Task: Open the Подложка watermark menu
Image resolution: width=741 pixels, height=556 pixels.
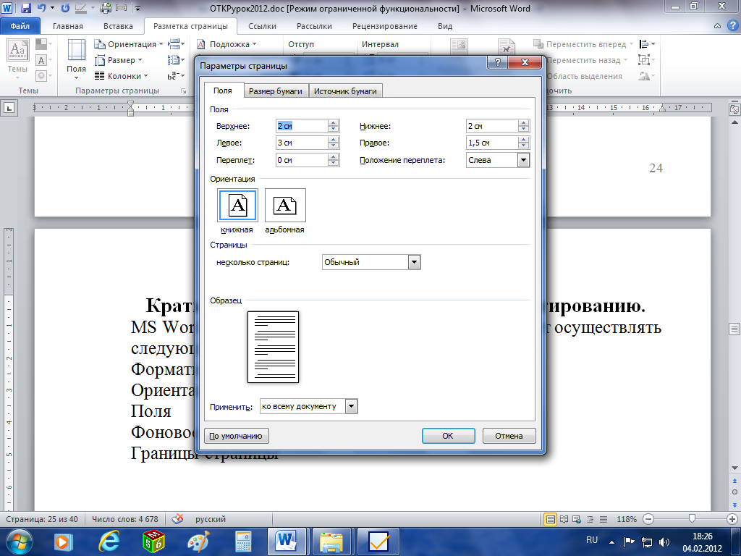Action: (226, 44)
